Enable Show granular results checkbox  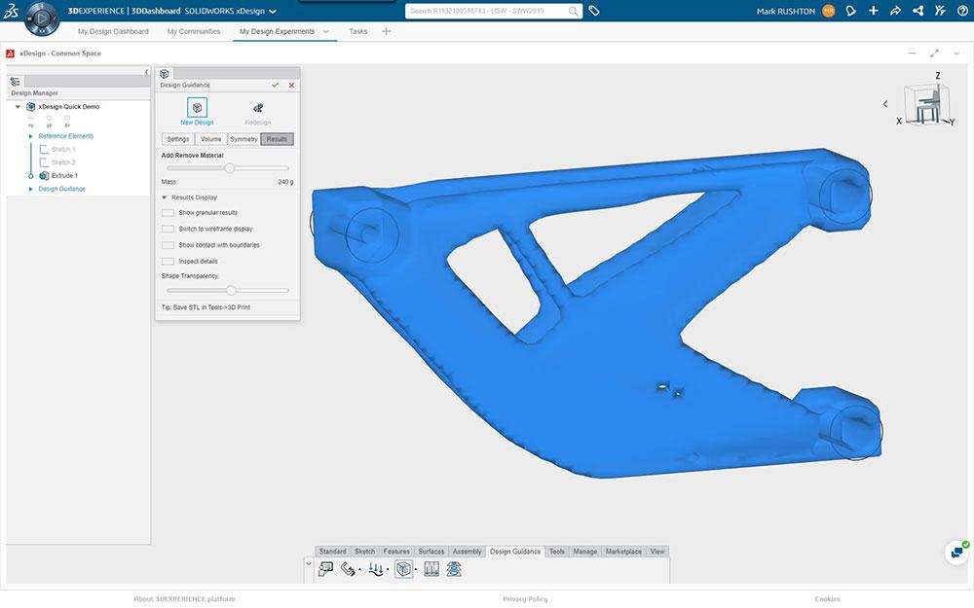coord(169,212)
